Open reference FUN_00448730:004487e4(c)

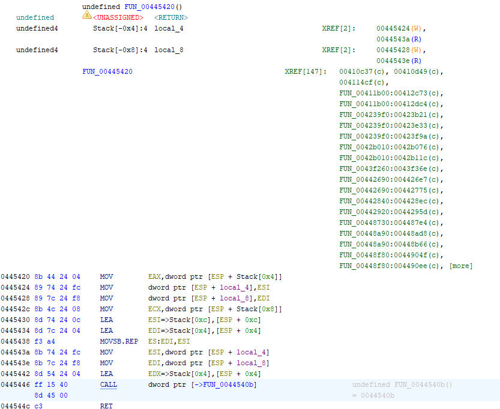click(x=390, y=223)
